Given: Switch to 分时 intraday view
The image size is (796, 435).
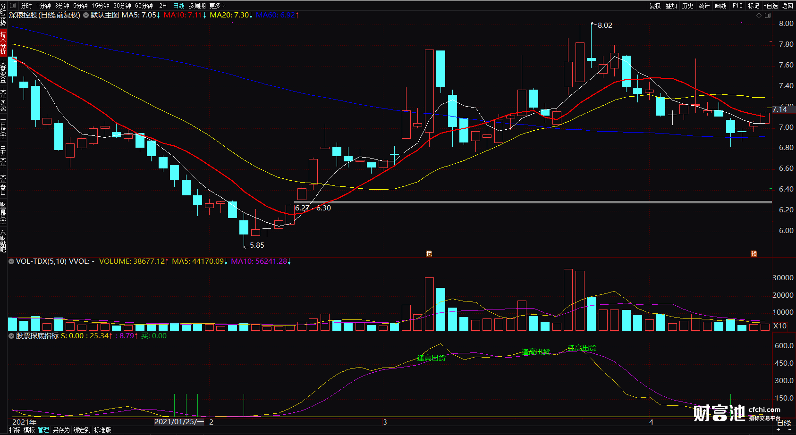Looking at the screenshot, I should pos(26,6).
